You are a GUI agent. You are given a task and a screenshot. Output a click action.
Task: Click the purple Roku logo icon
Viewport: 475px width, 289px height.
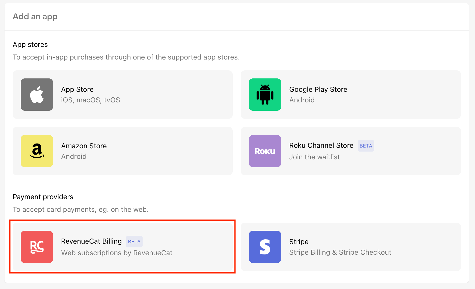265,151
